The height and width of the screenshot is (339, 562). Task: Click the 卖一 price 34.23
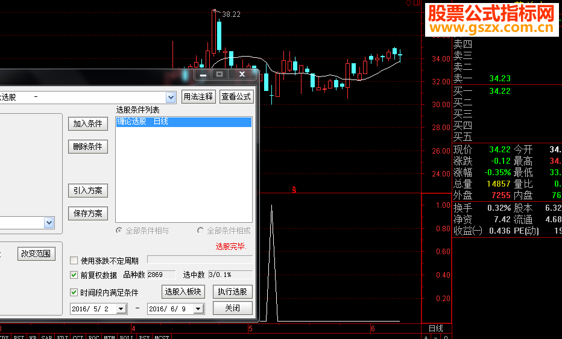(500, 78)
